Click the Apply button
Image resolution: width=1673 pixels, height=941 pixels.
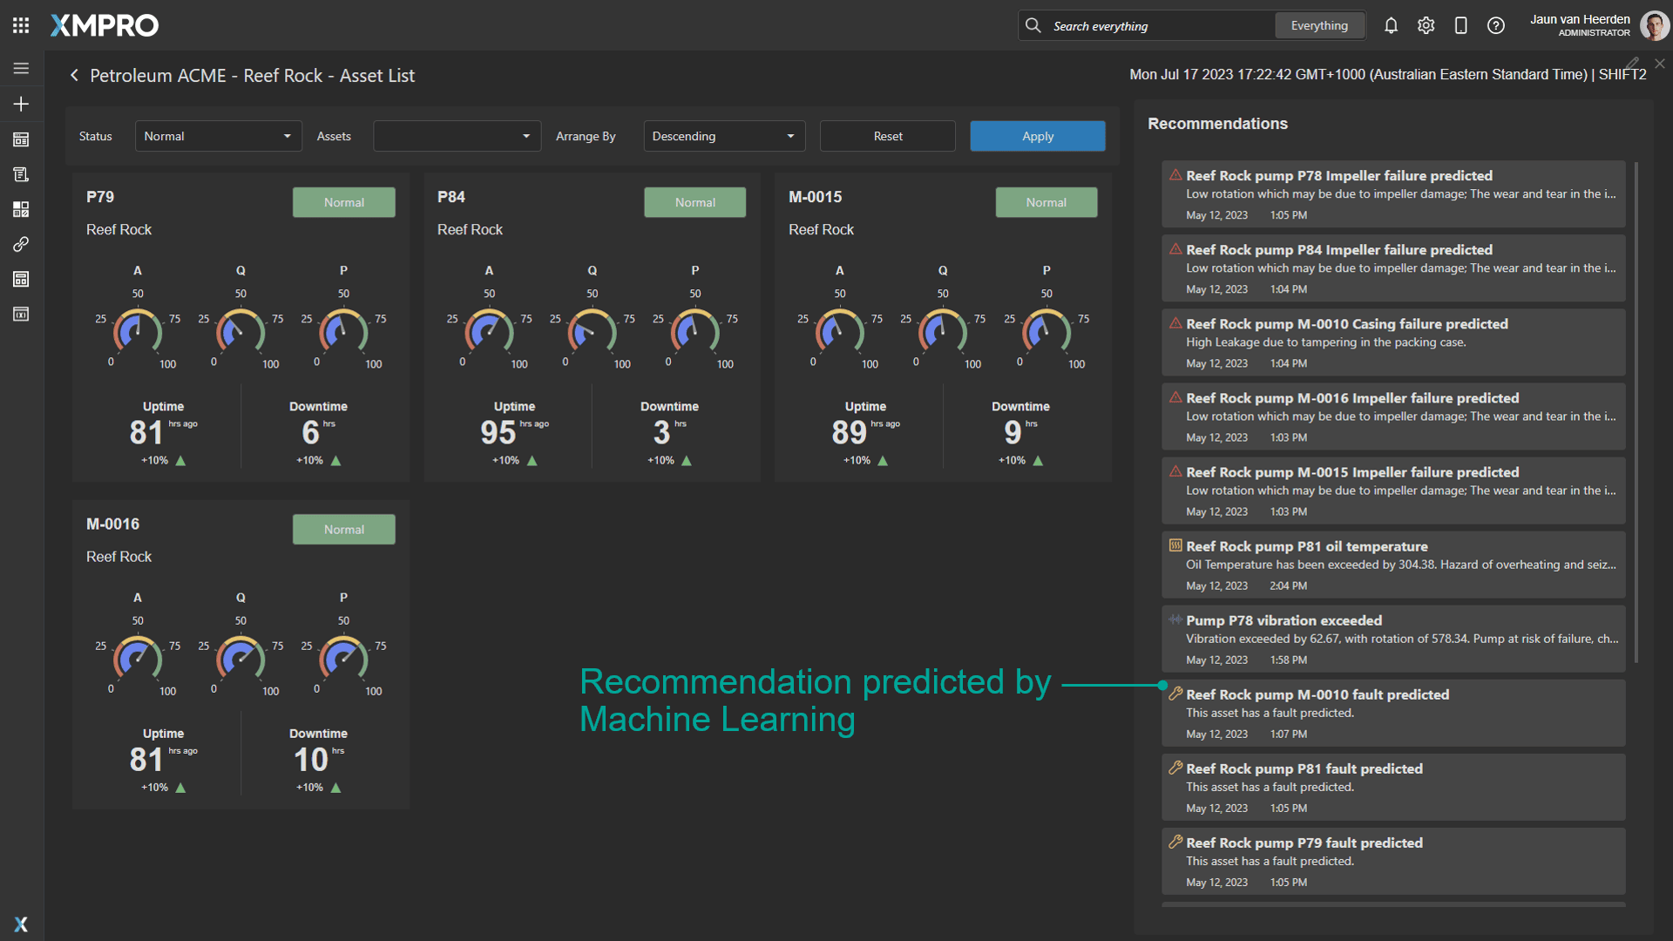pyautogui.click(x=1037, y=136)
